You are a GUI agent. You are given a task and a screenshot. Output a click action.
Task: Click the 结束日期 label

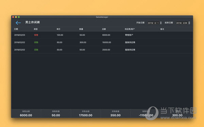click(169, 23)
